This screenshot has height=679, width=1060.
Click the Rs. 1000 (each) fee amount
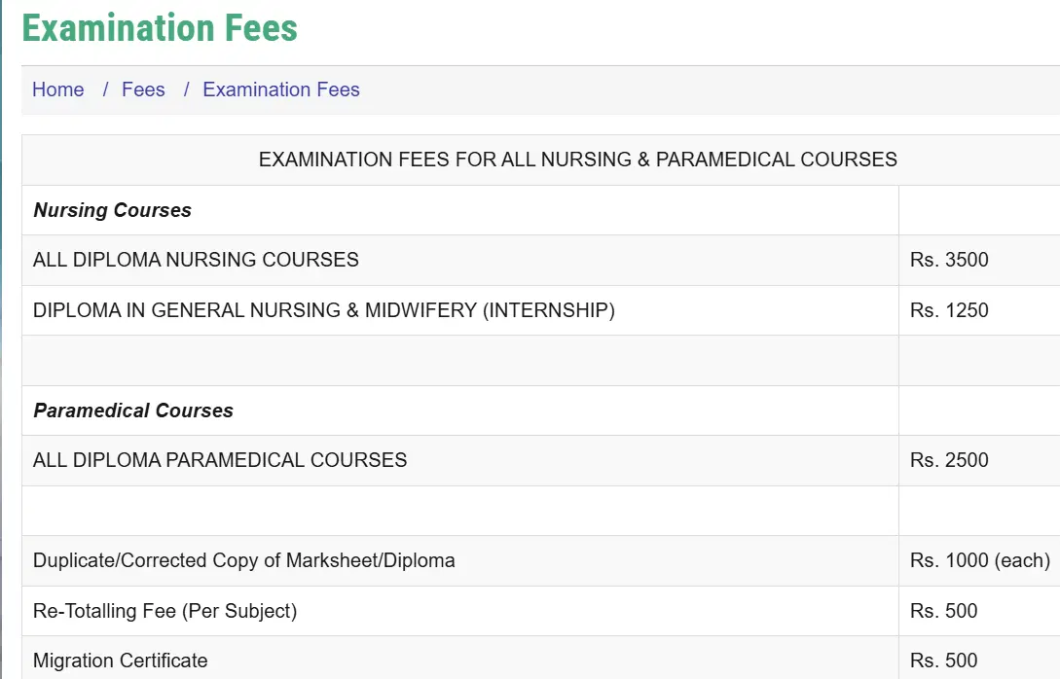[x=979, y=560]
